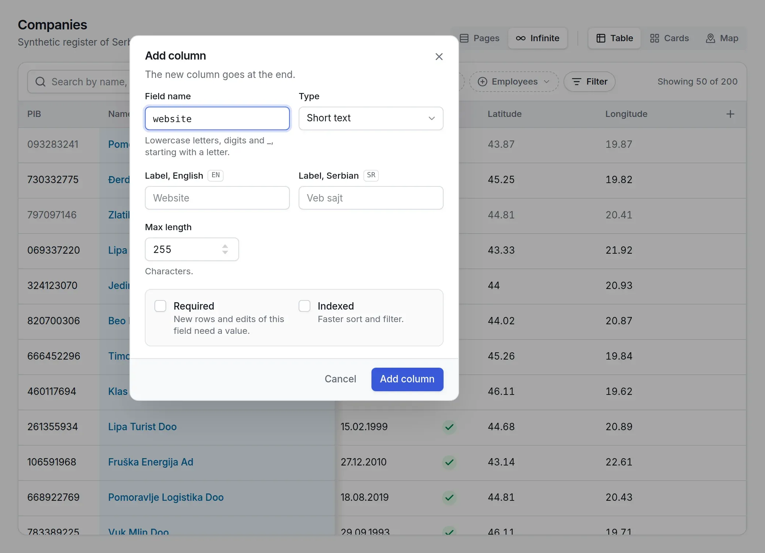Open the Pomoravlje Logistika Doo company link
This screenshot has height=553, width=765.
(x=166, y=497)
